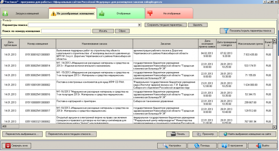Select notice number 0351300025413000015
Screen dimensions: 279x151
tap(38, 75)
